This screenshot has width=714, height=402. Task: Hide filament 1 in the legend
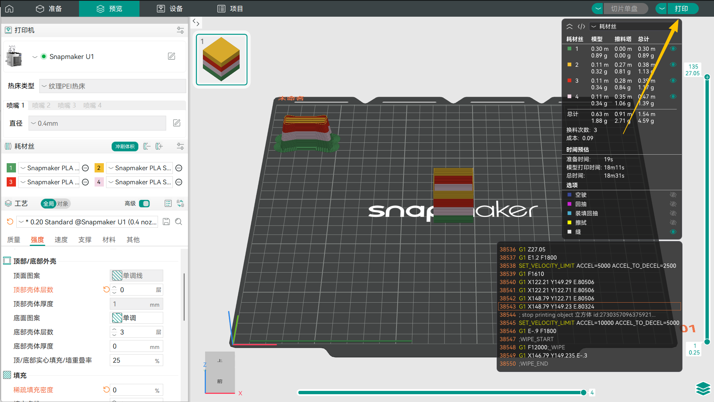coord(673,49)
